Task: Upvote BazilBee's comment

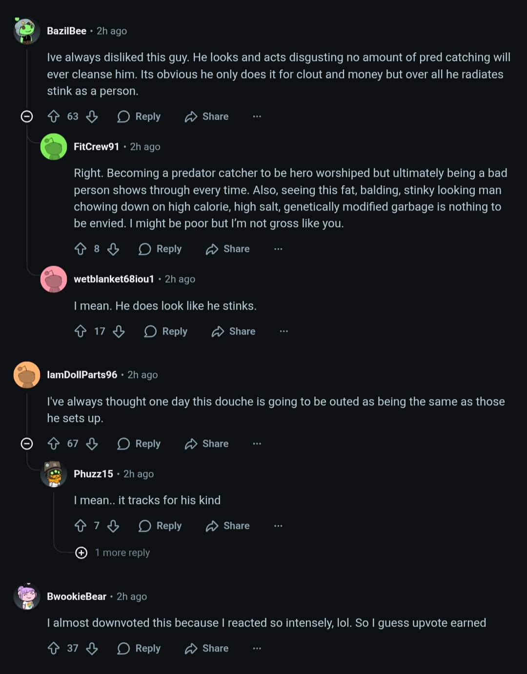Action: 54,116
